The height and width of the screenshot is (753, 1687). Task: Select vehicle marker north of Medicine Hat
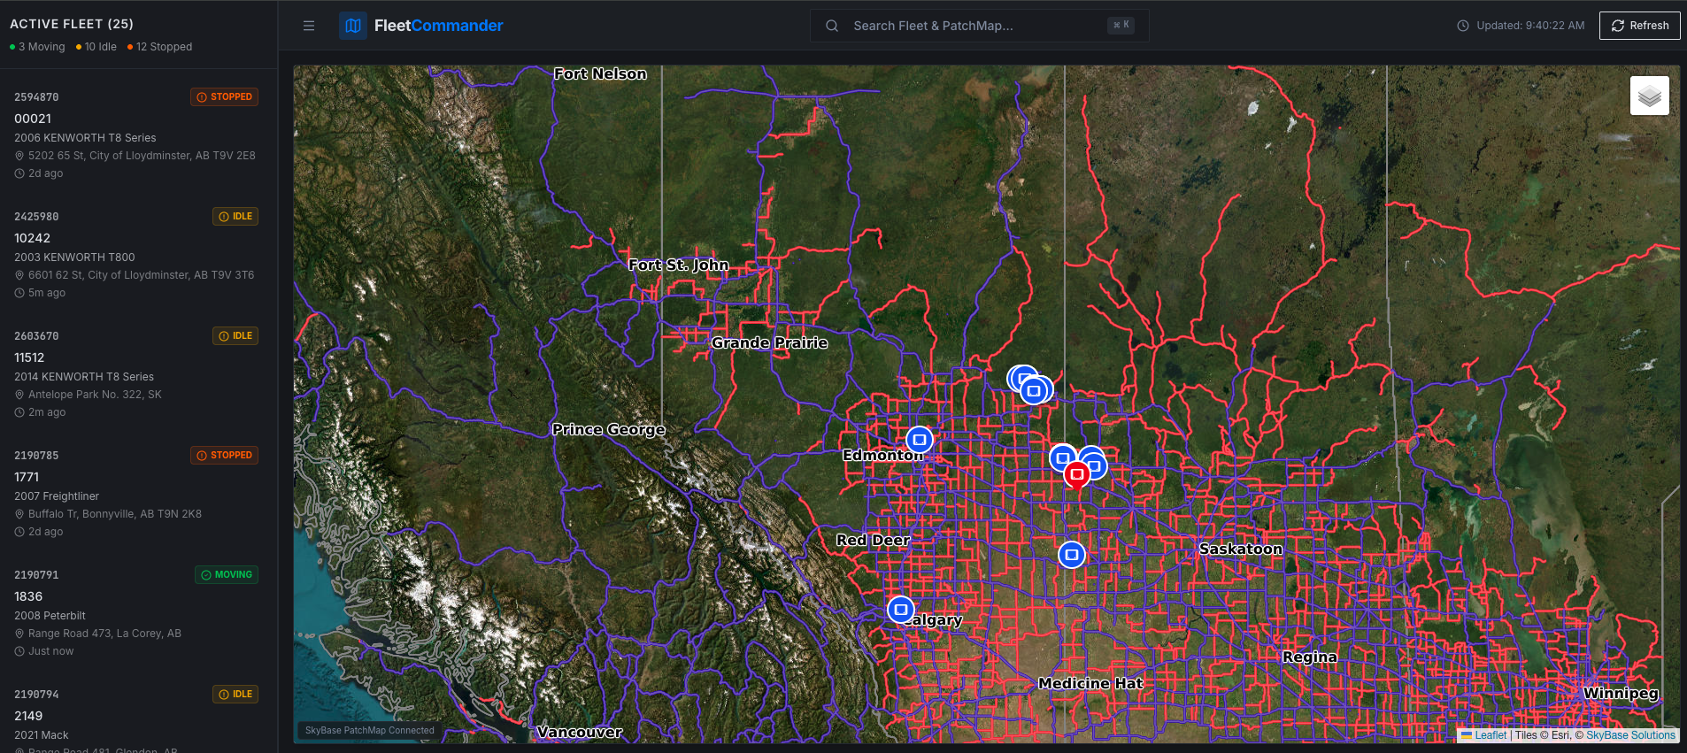(x=1071, y=555)
